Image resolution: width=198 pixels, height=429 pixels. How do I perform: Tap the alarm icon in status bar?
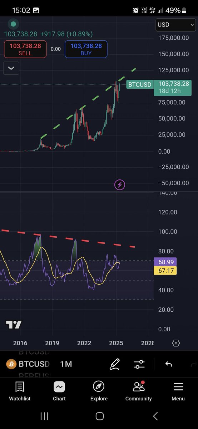coord(136,10)
